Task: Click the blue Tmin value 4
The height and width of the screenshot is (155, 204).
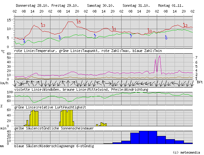Action: [x=24, y=42]
